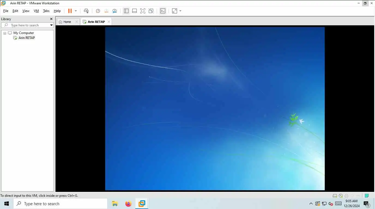Open the snapshot manager
Image resolution: width=375 pixels, height=209 pixels.
click(x=114, y=11)
